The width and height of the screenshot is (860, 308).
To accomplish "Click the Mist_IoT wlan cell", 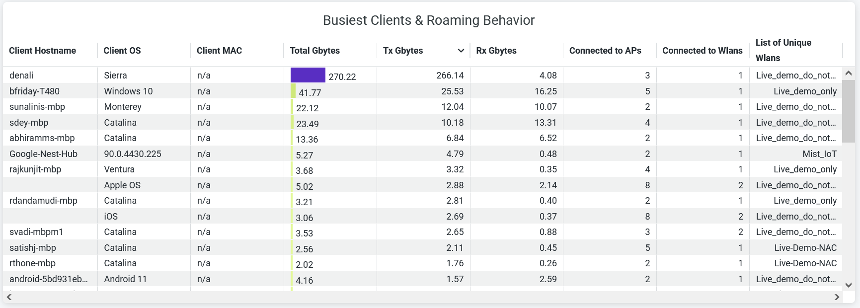I will [x=819, y=154].
